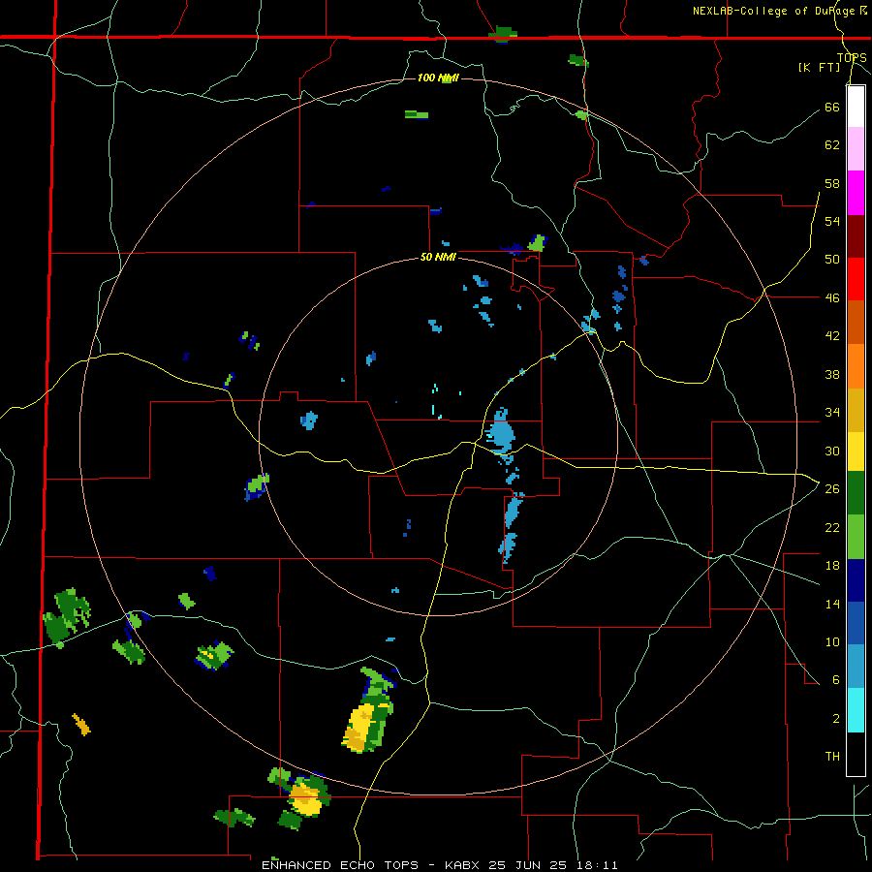Viewport: 872px width, 872px height.
Task: Click the 6 legend value
Action: [836, 679]
